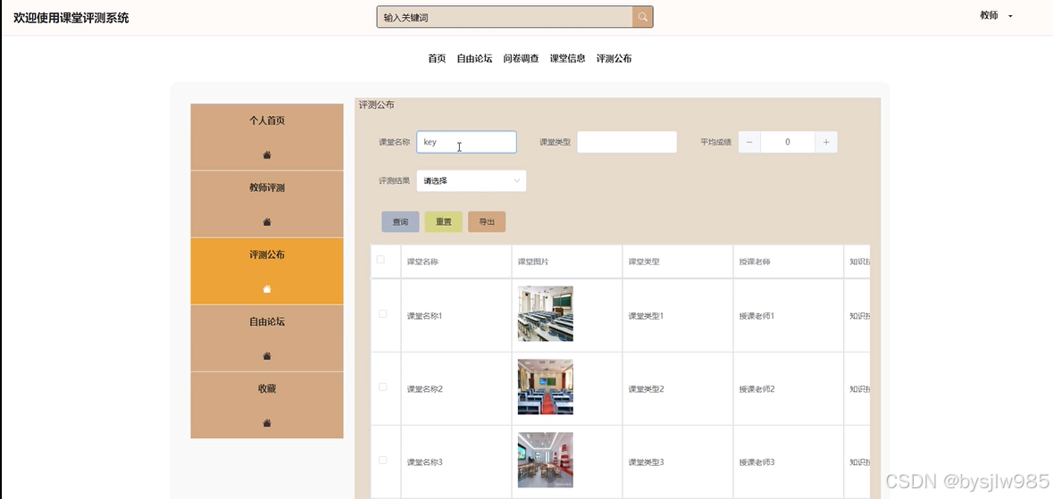Focus the 课堂名称 input containing key
The height and width of the screenshot is (499, 1053).
tap(466, 142)
